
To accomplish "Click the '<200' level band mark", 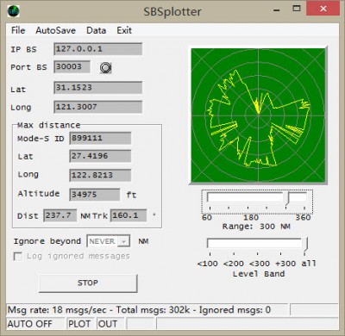I will pyautogui.click(x=234, y=264).
